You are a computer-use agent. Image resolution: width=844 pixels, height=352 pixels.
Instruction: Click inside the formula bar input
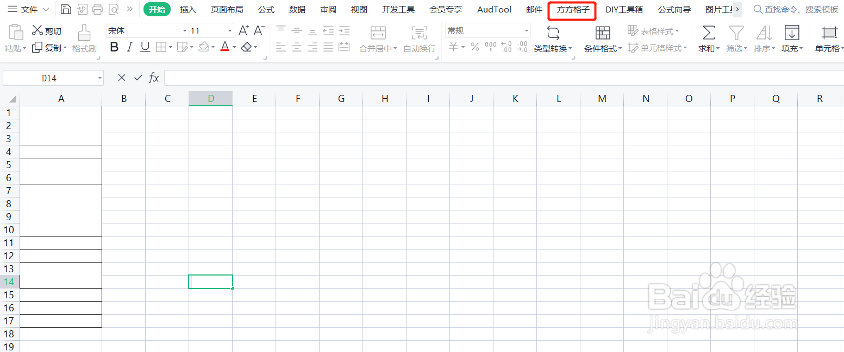coord(504,78)
